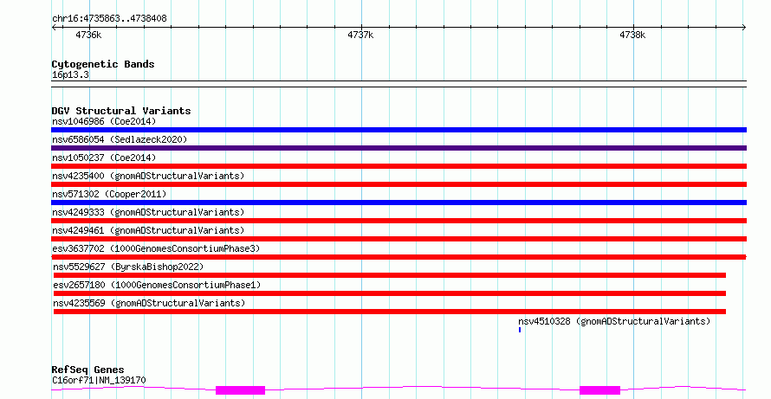Click the ruler's right arrowhead
This screenshot has width=771, height=399.
744,28
